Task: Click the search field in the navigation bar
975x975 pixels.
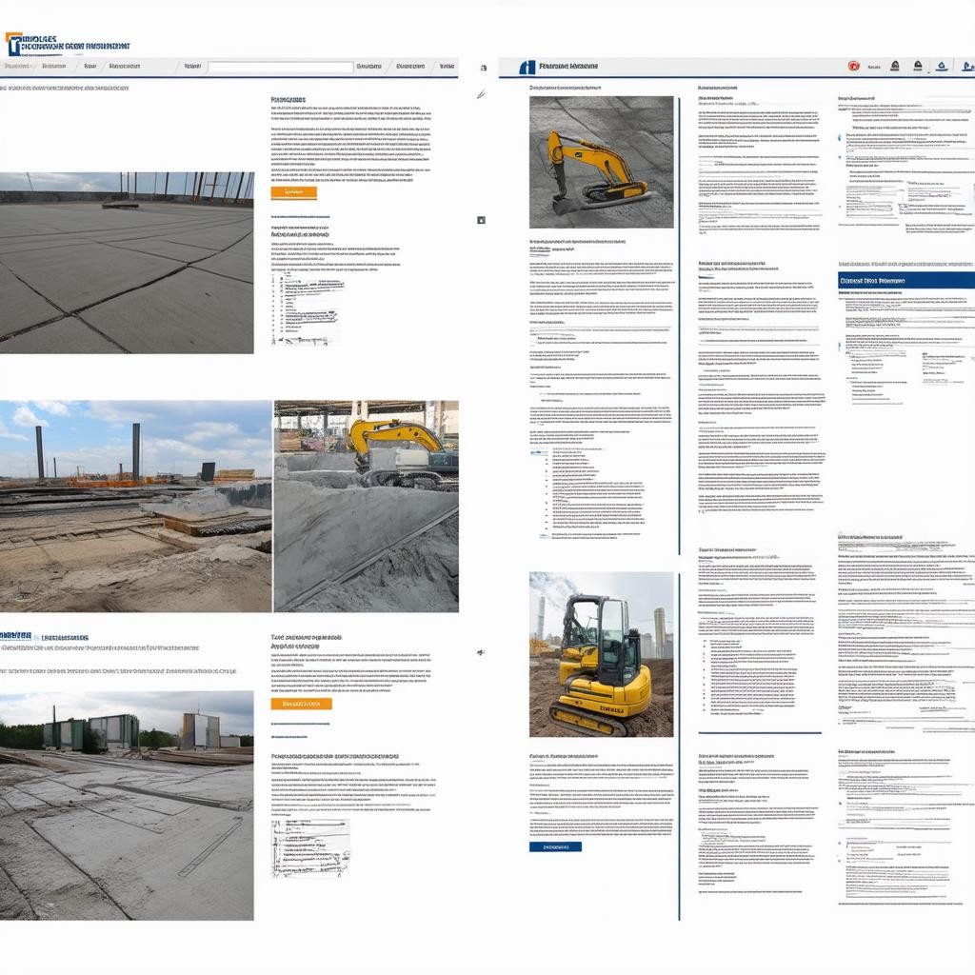Action: tap(280, 68)
